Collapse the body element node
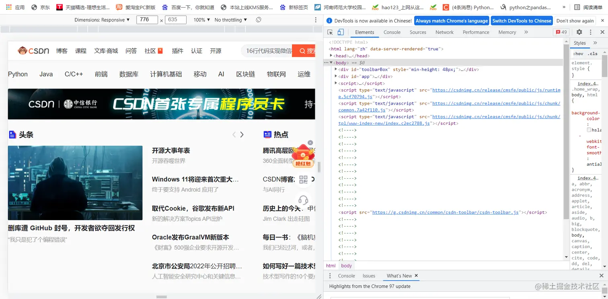 click(x=331, y=62)
